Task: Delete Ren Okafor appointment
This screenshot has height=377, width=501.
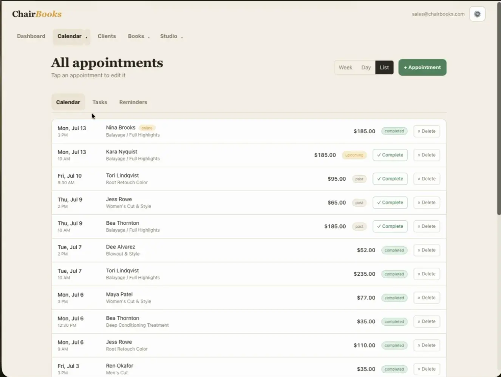Action: pos(427,369)
